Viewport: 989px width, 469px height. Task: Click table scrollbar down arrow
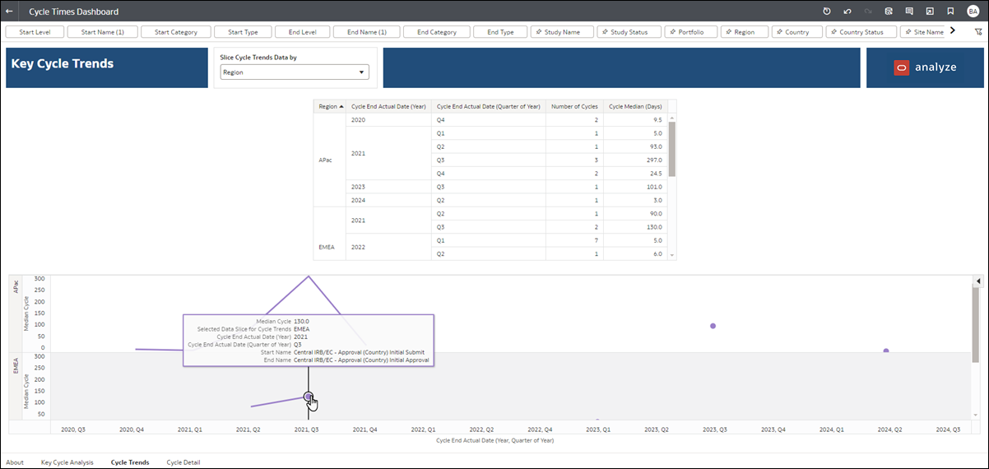pyautogui.click(x=672, y=255)
